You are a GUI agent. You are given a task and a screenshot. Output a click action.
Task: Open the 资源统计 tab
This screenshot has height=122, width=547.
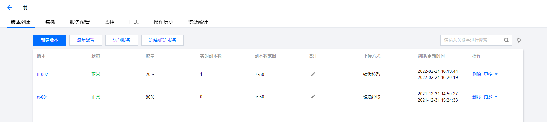click(x=198, y=22)
